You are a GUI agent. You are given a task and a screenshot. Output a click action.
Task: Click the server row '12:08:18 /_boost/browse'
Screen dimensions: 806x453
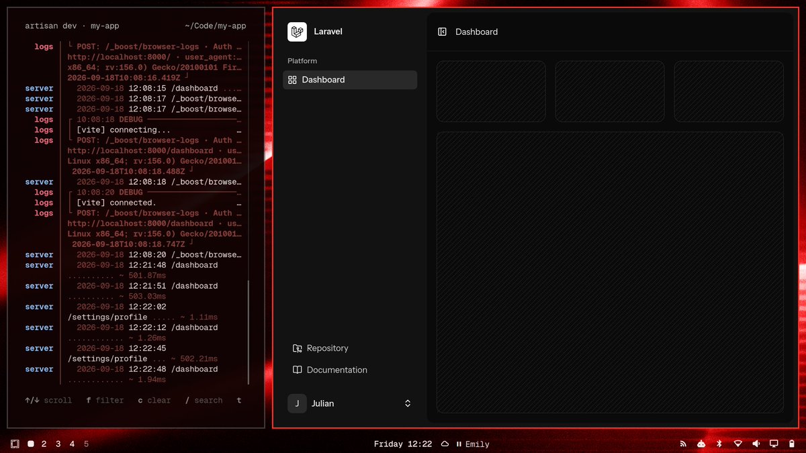tap(159, 182)
